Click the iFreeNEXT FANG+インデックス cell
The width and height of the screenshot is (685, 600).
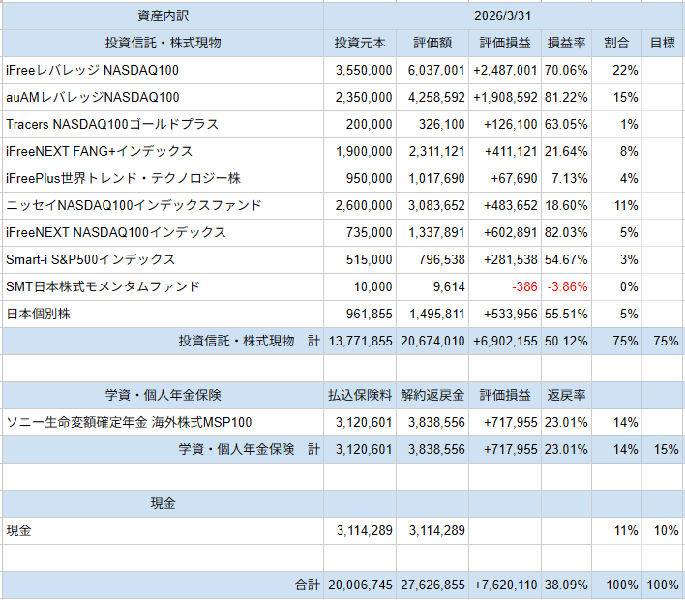click(99, 152)
